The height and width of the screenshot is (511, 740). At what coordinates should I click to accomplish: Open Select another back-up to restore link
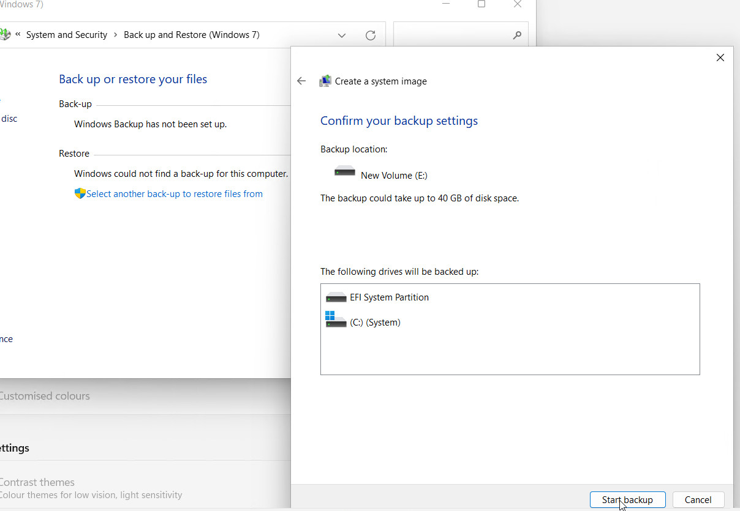click(x=175, y=194)
